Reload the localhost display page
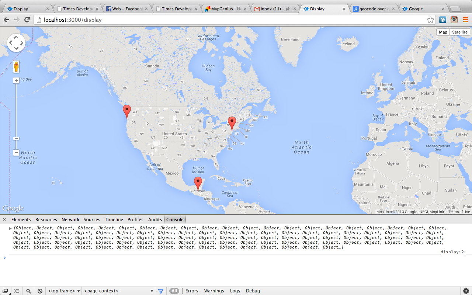 tap(27, 20)
